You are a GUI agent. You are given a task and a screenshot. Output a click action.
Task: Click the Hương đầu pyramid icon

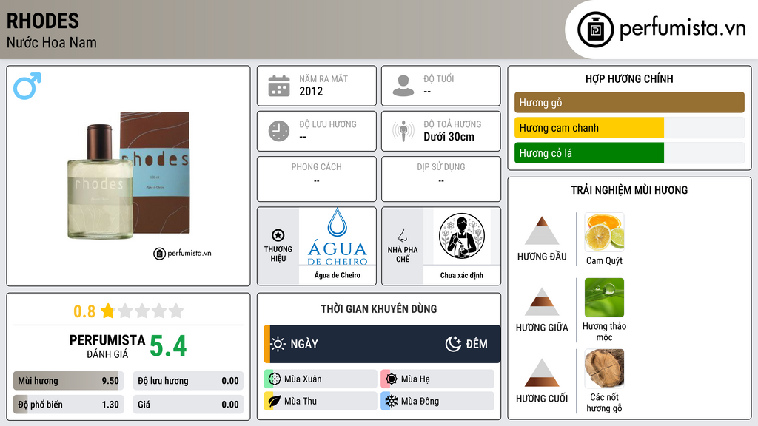542,231
